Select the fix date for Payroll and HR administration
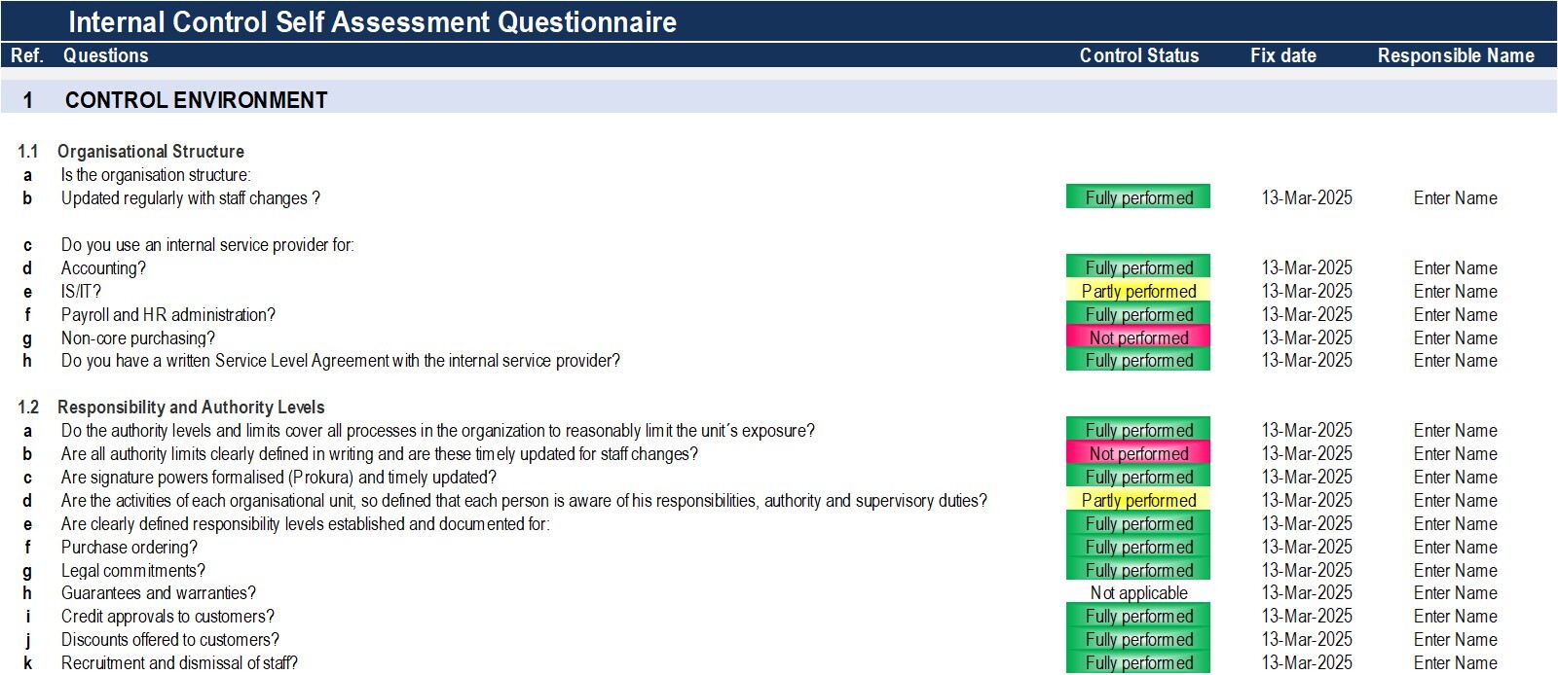The width and height of the screenshot is (1558, 675). pos(1307,314)
